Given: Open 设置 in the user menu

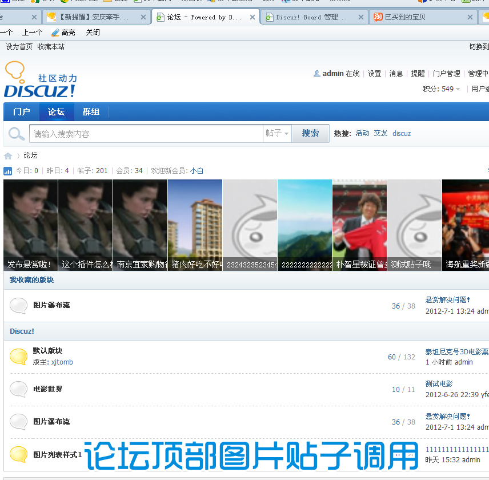Looking at the screenshot, I should pyautogui.click(x=375, y=74).
